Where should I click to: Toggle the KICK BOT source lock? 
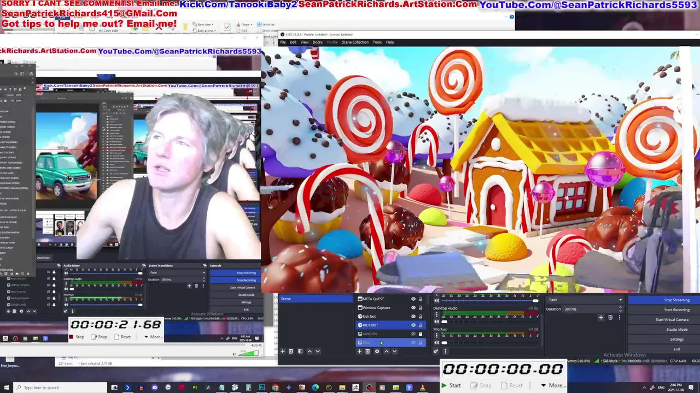tap(421, 325)
